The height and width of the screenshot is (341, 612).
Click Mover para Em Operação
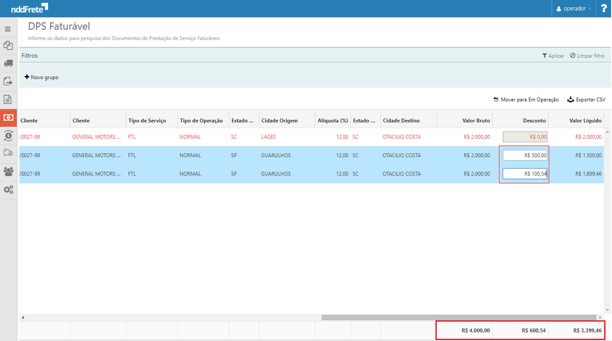(x=526, y=100)
